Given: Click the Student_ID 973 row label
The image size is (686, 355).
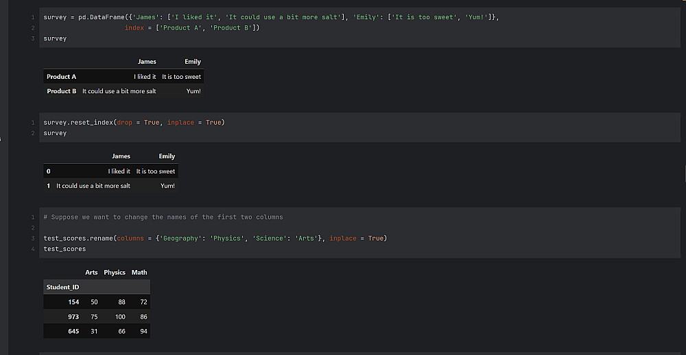Looking at the screenshot, I should (73, 317).
